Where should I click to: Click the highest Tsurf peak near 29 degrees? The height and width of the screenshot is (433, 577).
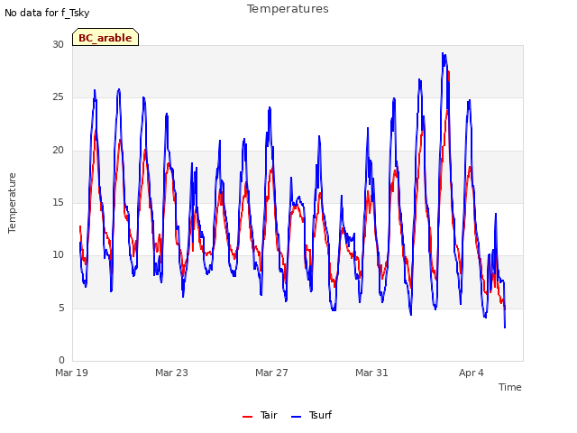pyautogui.click(x=443, y=54)
